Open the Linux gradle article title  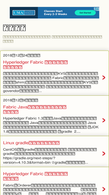[31, 143]
